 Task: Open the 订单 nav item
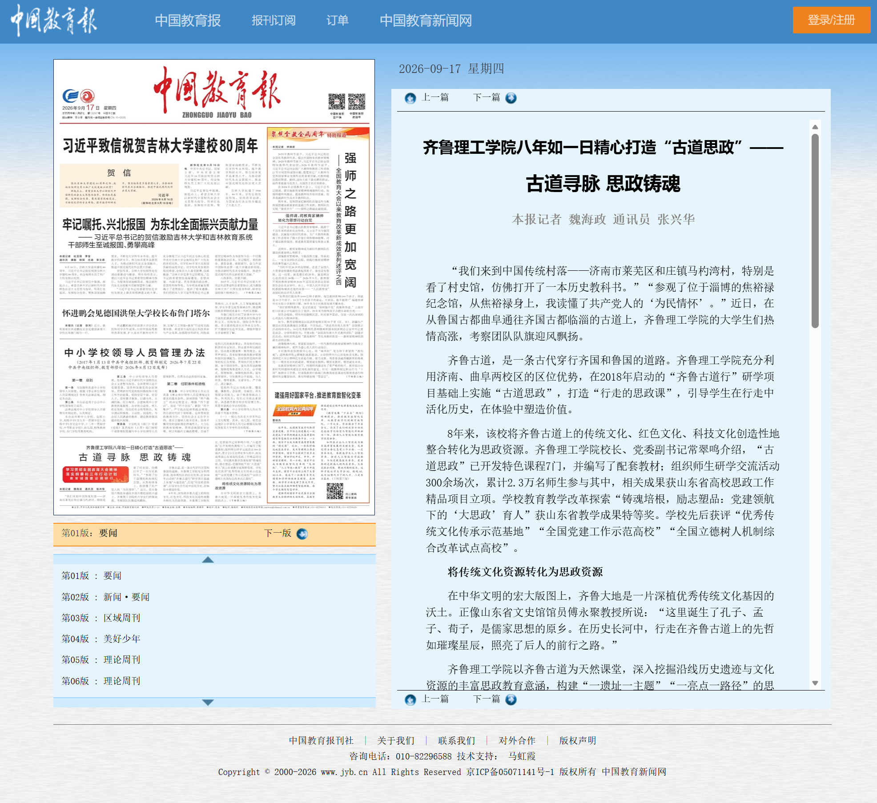338,20
